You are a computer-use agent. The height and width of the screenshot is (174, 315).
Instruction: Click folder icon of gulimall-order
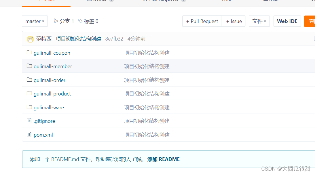(x=29, y=80)
